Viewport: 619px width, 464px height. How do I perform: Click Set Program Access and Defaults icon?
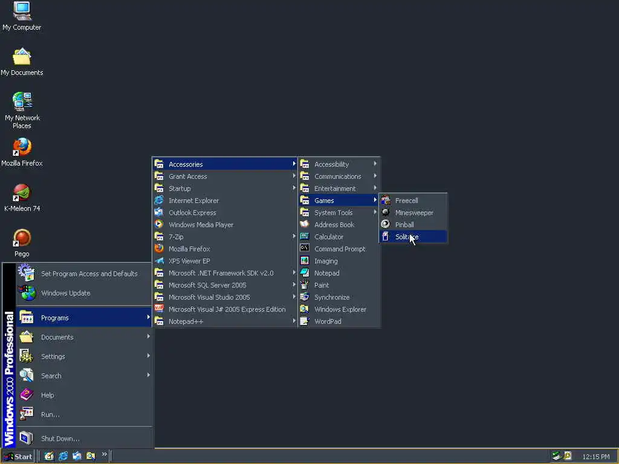coord(27,273)
